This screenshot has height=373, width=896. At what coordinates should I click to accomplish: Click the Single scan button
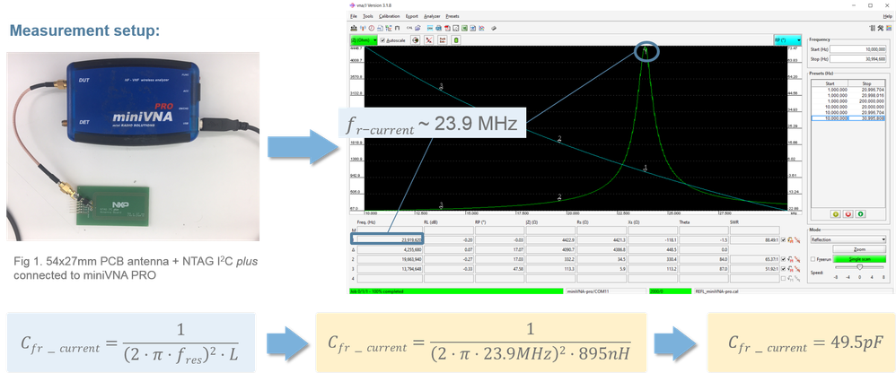859,259
